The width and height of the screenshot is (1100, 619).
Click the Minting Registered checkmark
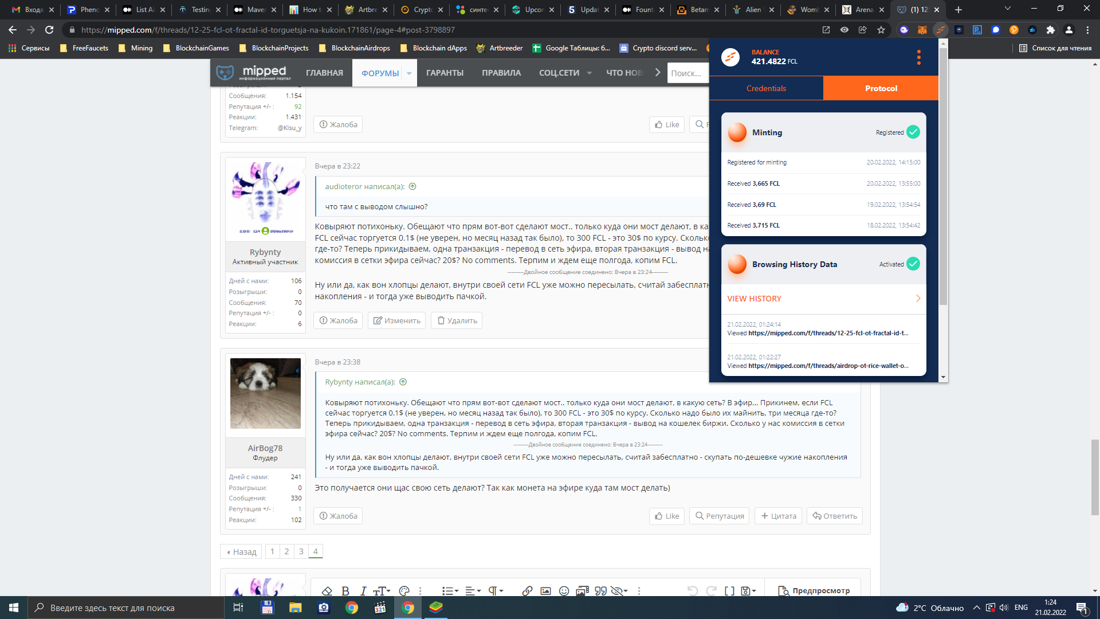(x=913, y=132)
